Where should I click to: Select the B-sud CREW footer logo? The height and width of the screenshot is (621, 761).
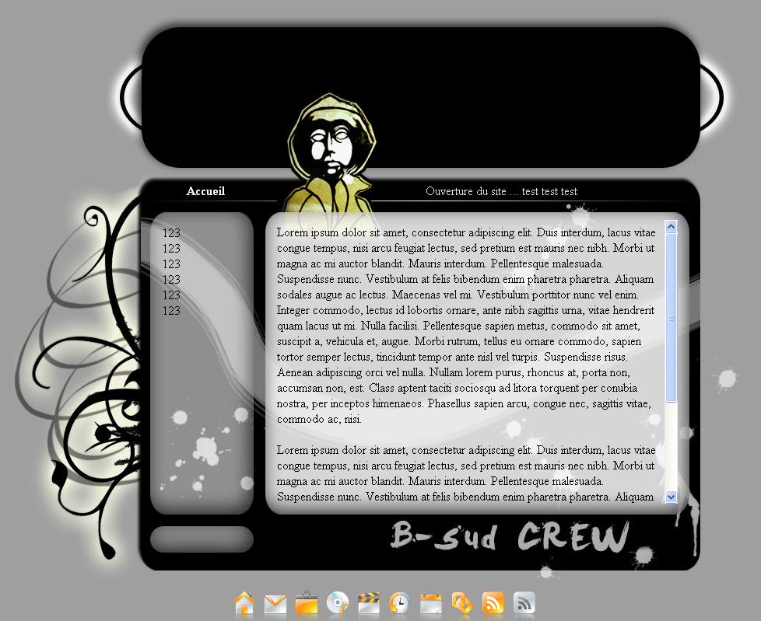(510, 536)
